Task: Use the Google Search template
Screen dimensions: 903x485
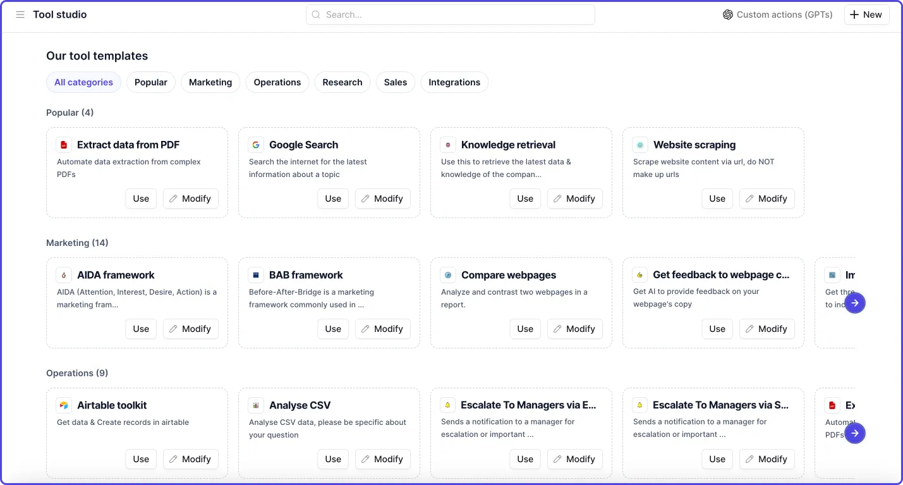Action: (333, 199)
